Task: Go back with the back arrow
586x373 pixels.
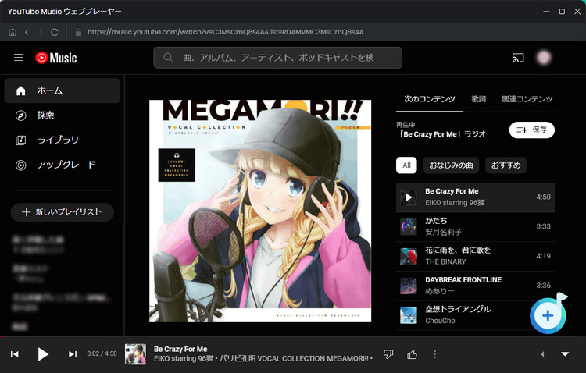Action: click(x=27, y=32)
